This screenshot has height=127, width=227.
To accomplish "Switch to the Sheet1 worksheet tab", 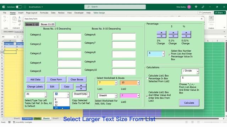I will pos(56,119).
